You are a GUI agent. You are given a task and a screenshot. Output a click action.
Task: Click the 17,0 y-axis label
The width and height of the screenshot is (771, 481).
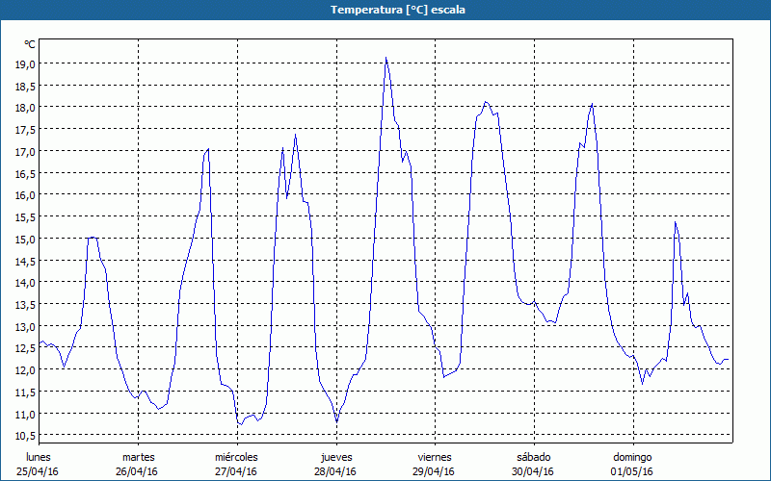coord(27,152)
